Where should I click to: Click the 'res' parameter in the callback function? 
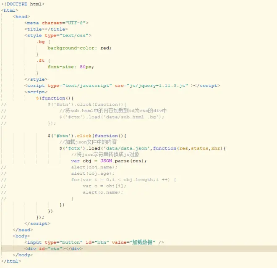[x=183, y=149]
